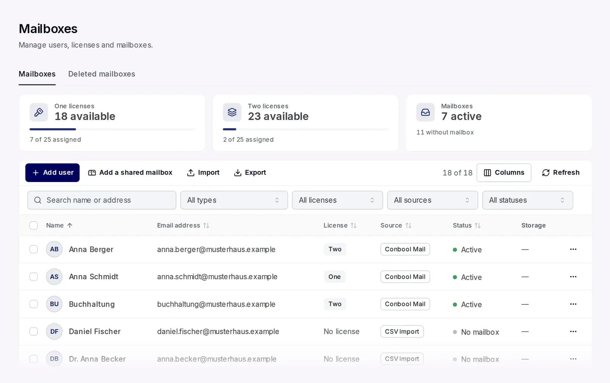
Task: Select the Anna Schmidt row checkbox
Action: [34, 277]
